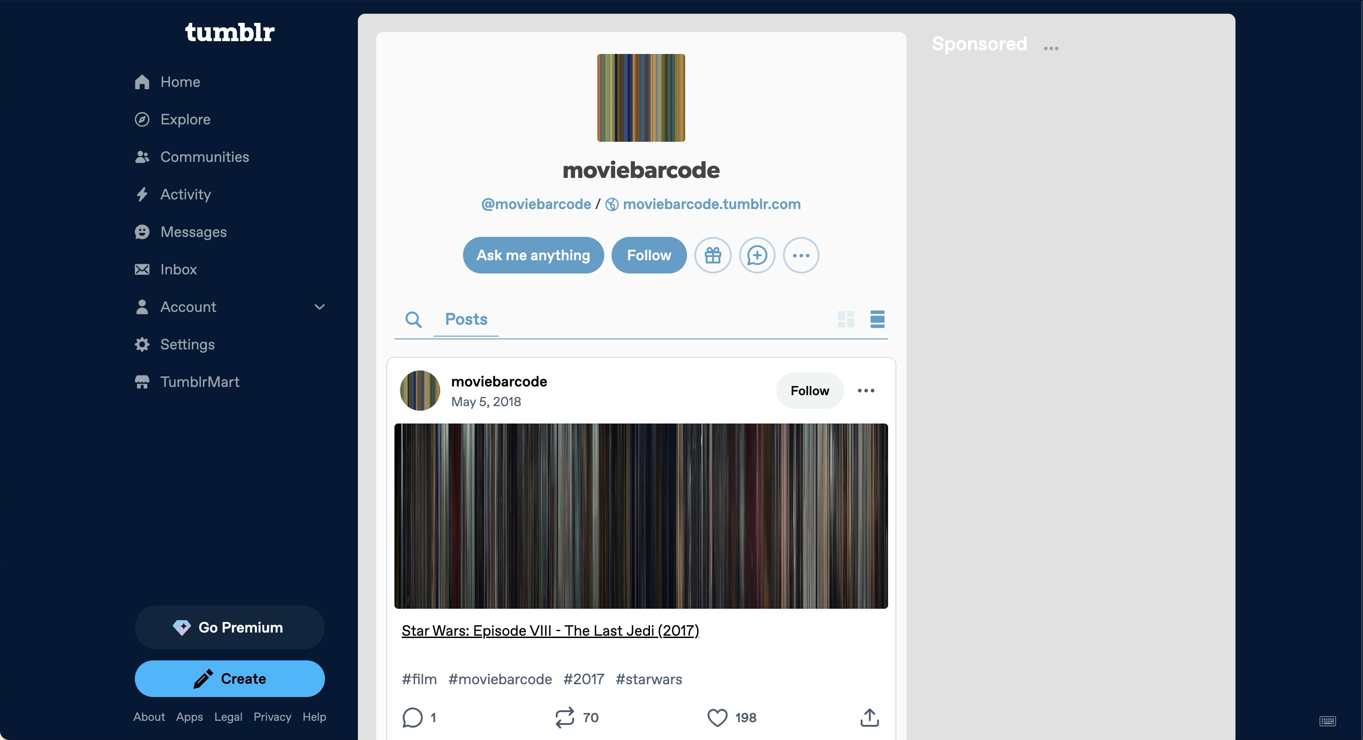Click the #starwars tag
The image size is (1363, 740).
point(649,679)
